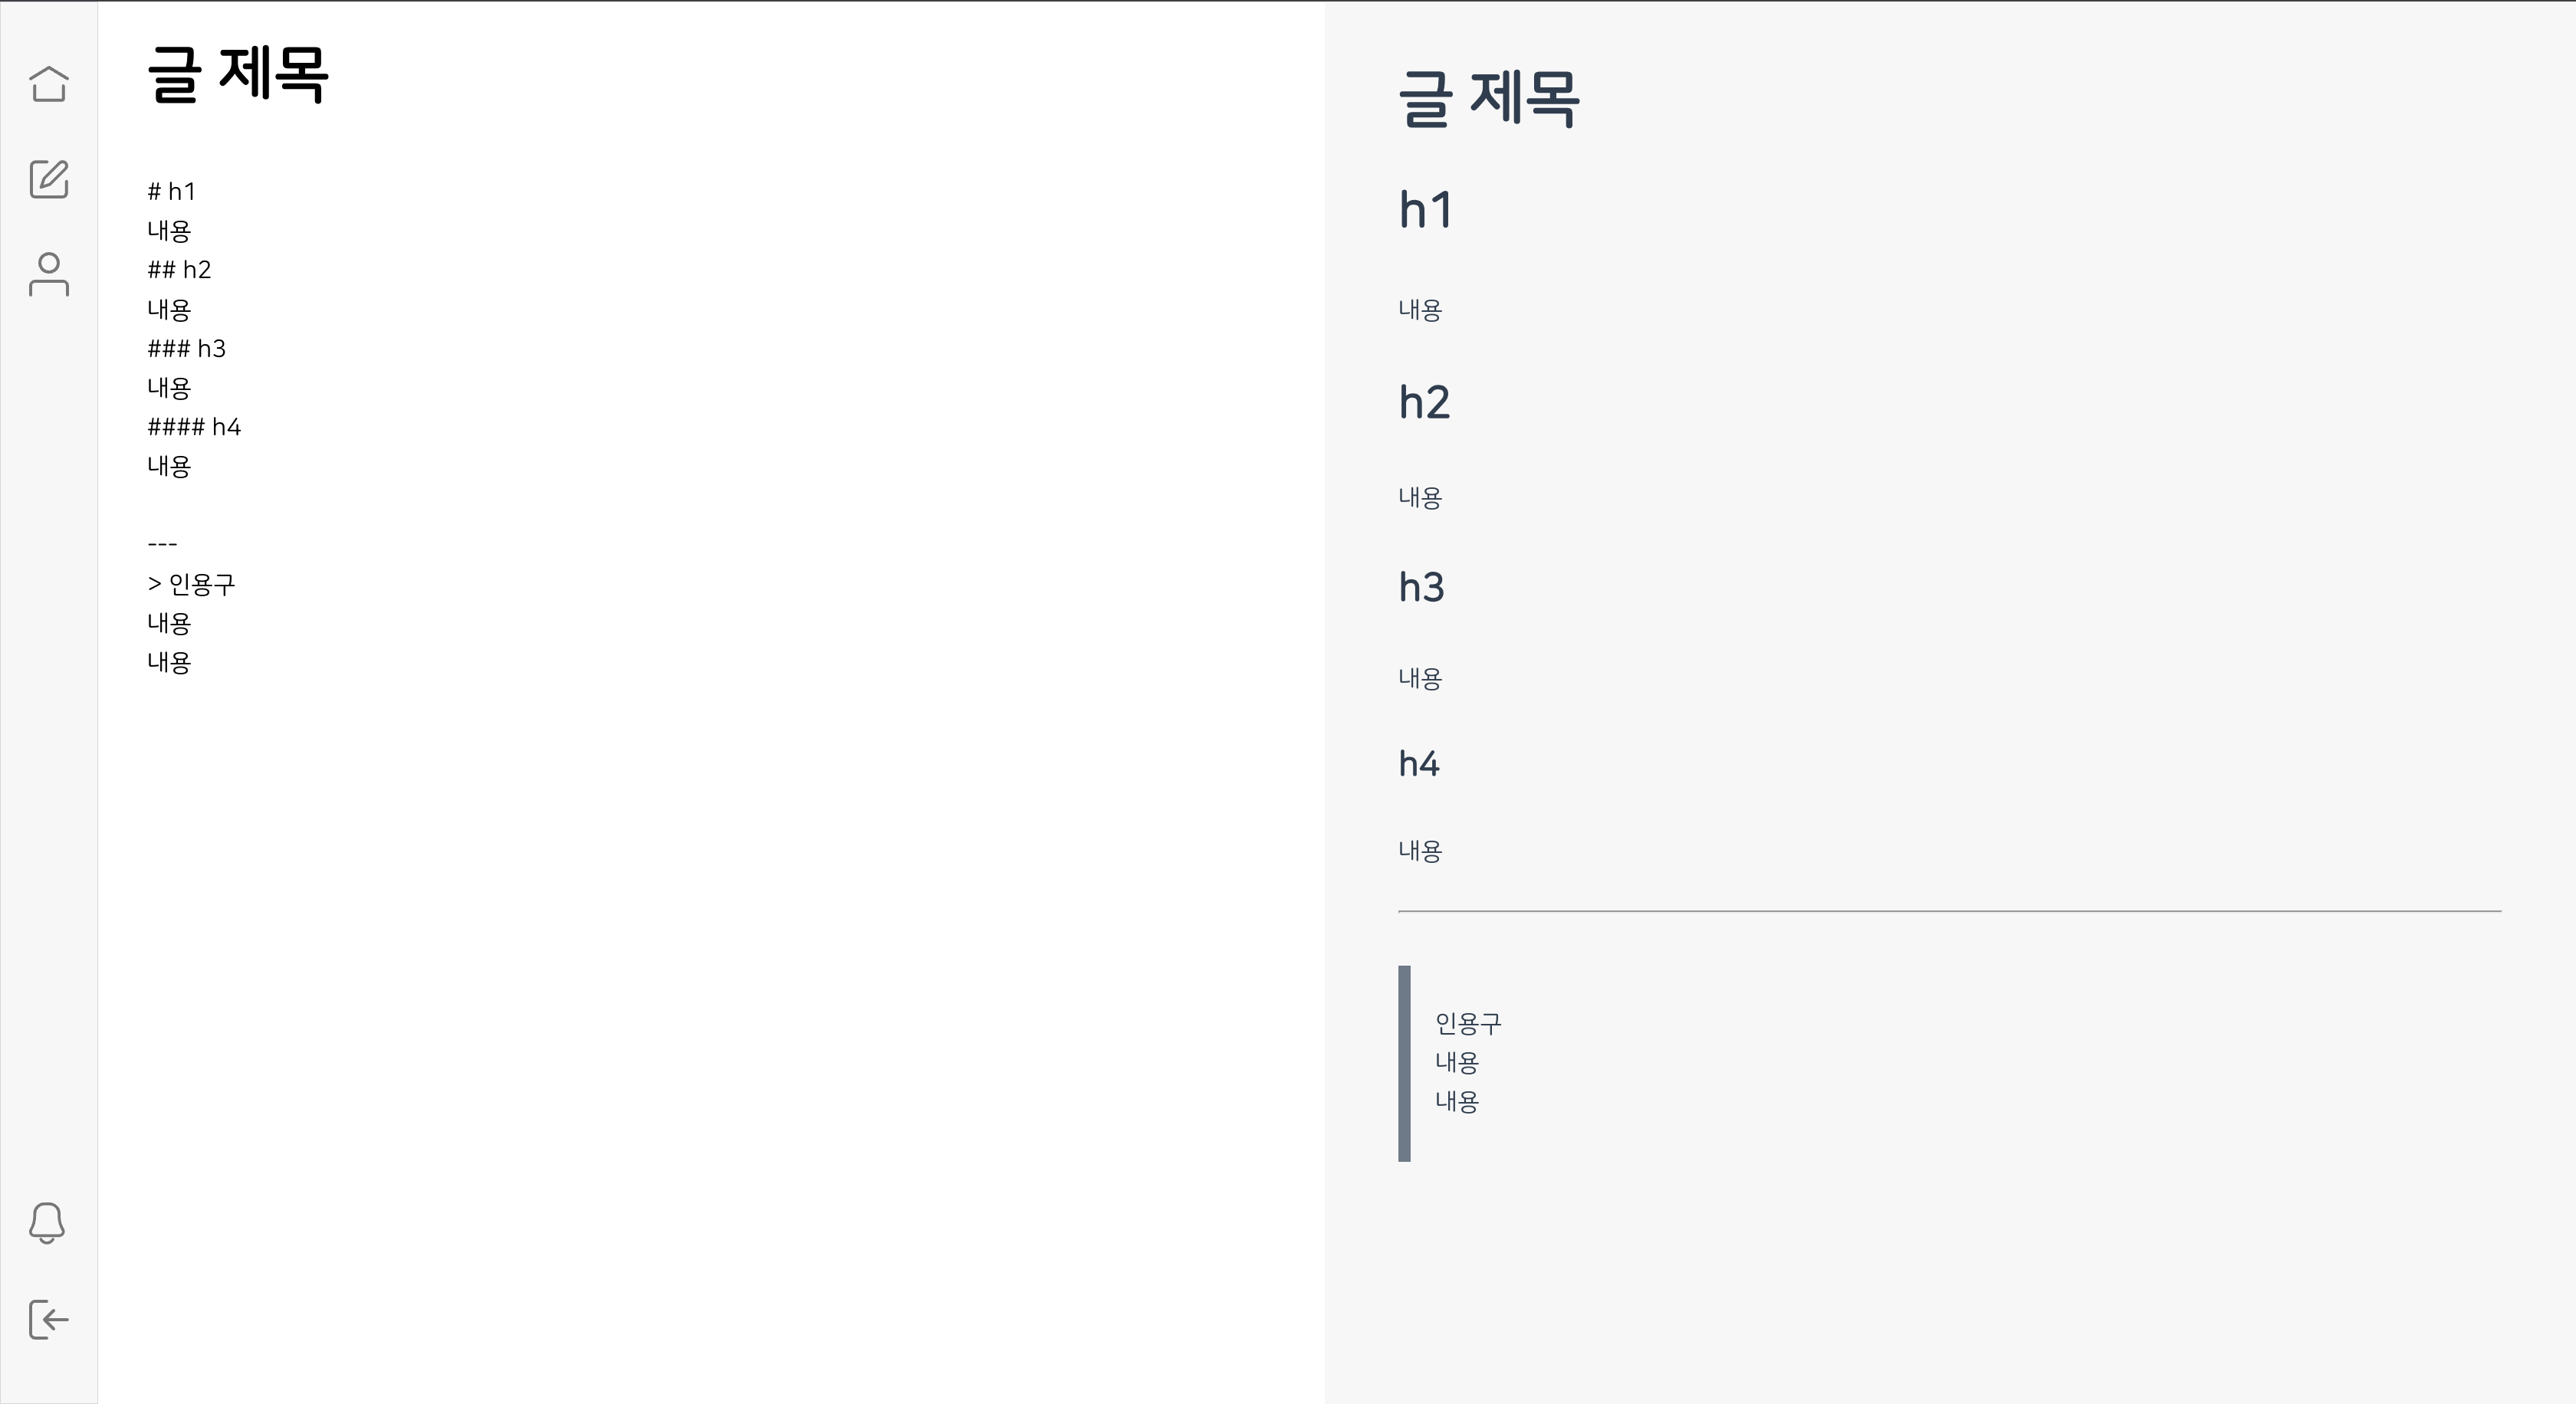Open the write post pencil icon
The width and height of the screenshot is (2576, 1404).
point(48,179)
